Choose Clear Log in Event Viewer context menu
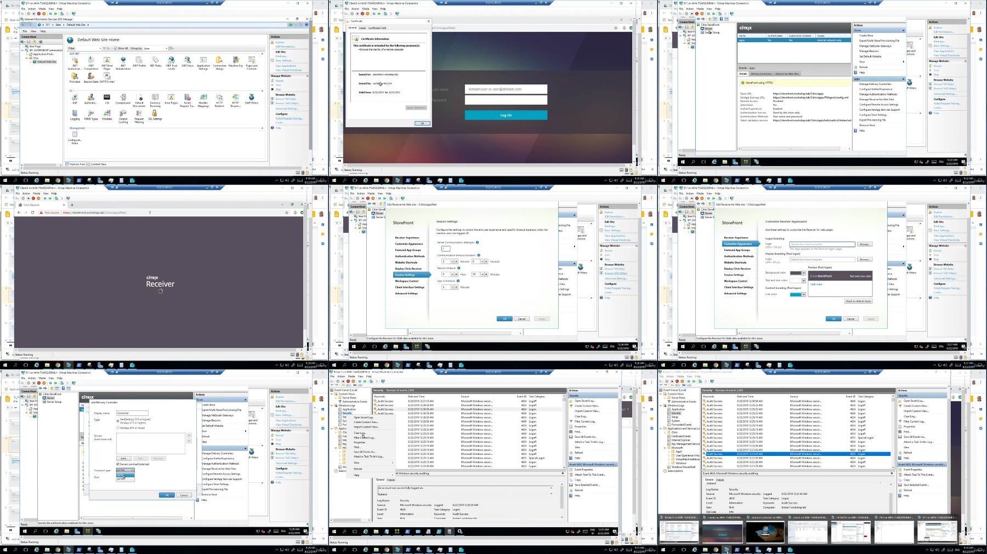This screenshot has width=987, height=554. click(x=359, y=432)
